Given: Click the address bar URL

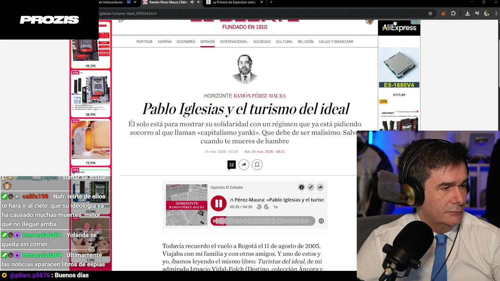Looking at the screenshot, I should coord(128,13).
